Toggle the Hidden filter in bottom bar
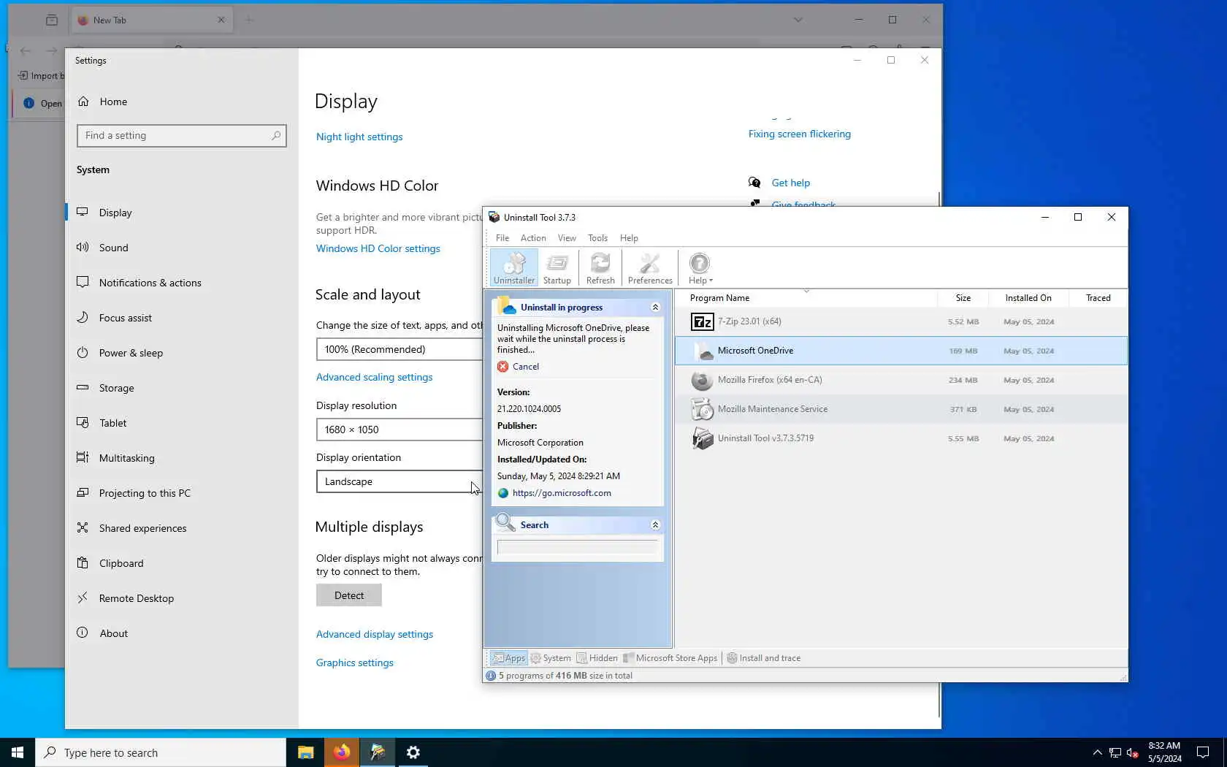Screen dimensions: 1227x767 (x=597, y=658)
